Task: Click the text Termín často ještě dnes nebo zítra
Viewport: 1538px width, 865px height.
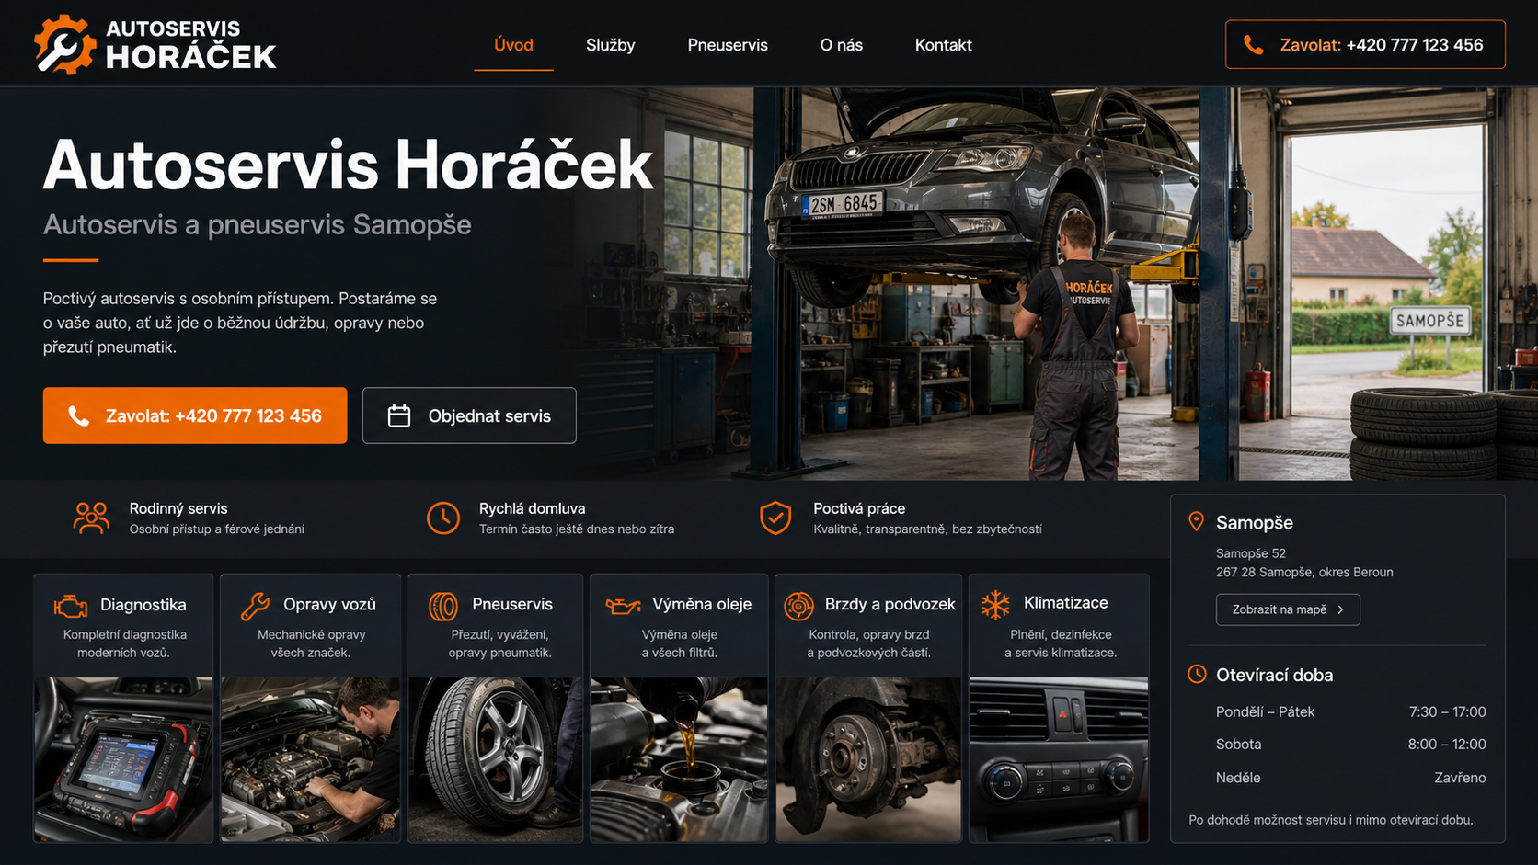Action: coord(577,529)
